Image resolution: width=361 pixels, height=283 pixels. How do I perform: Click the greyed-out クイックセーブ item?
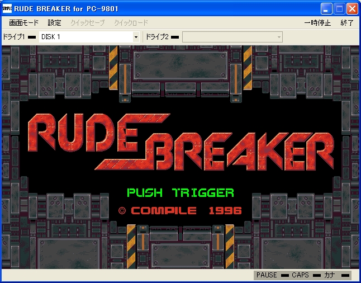coord(88,23)
